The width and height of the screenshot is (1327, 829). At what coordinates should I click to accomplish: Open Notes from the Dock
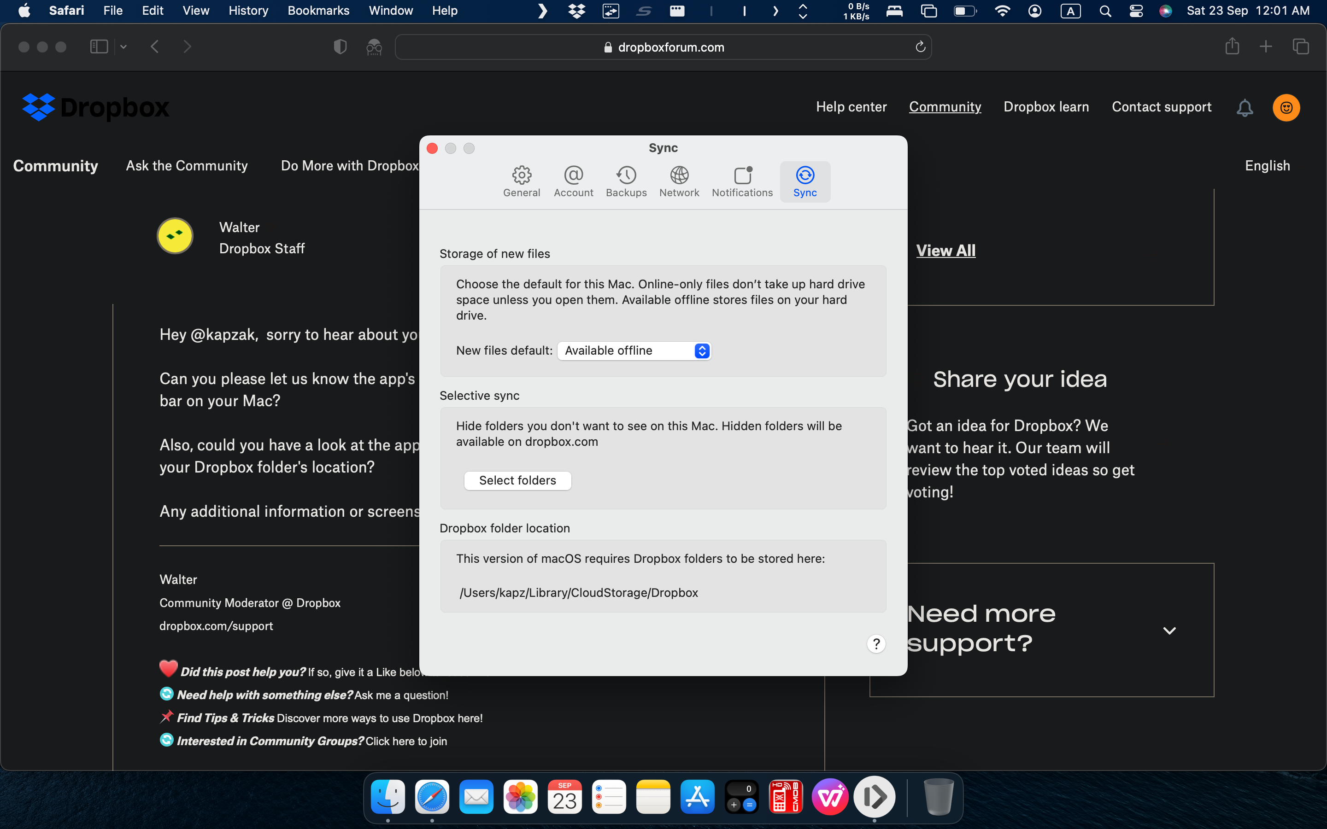tap(653, 797)
